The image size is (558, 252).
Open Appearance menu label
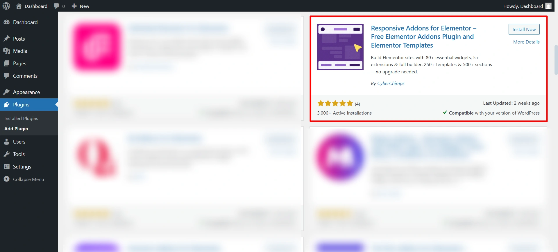pos(26,92)
